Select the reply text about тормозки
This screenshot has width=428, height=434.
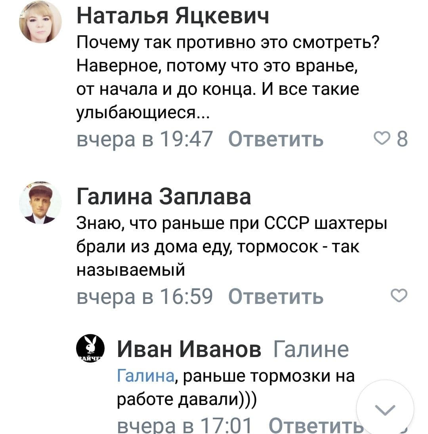point(236,387)
